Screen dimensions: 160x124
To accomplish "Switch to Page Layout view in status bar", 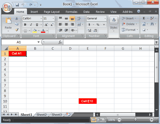I will (x=99, y=120).
